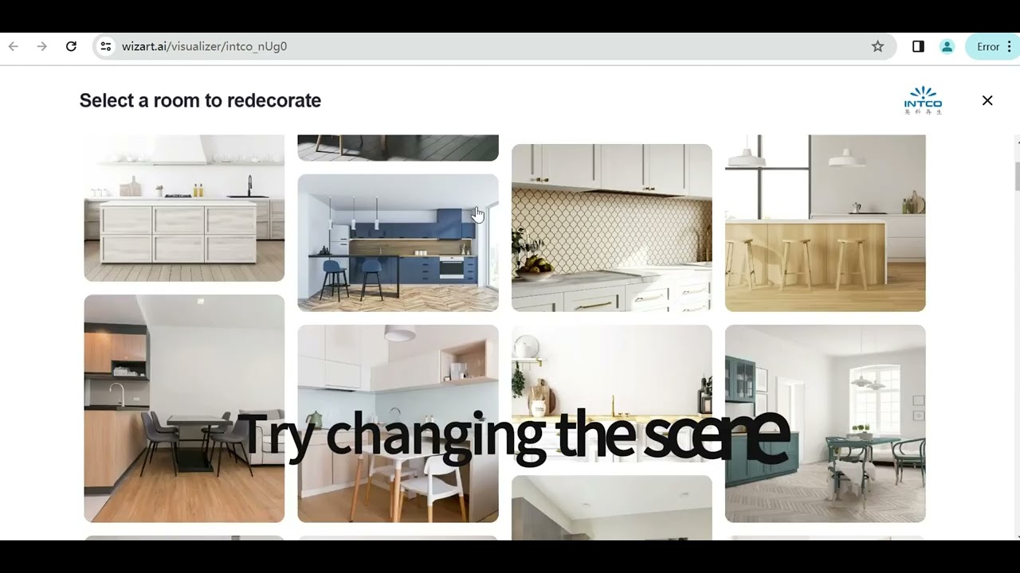Select the partially visible dark floor room
The height and width of the screenshot is (573, 1020).
pyautogui.click(x=398, y=147)
